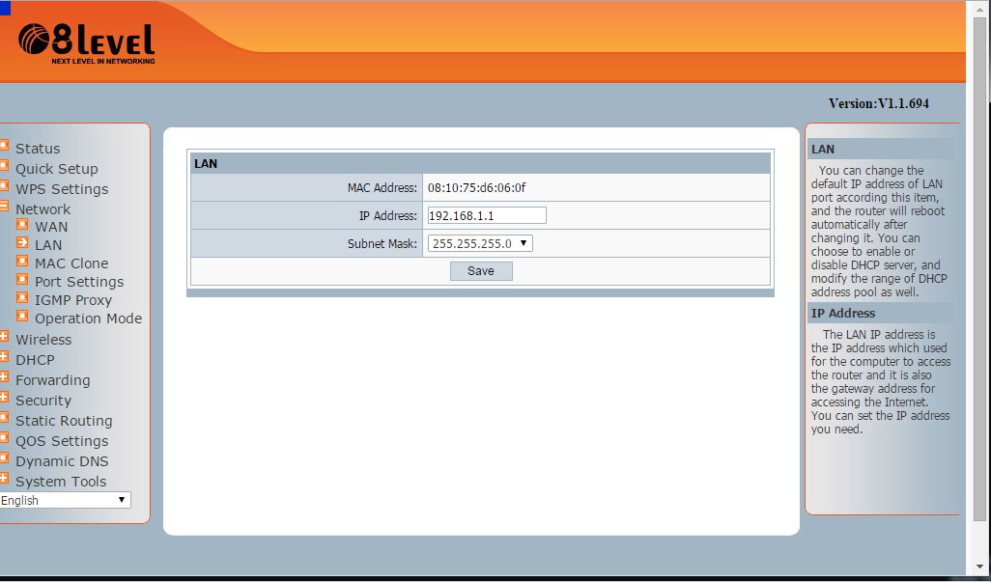The width and height of the screenshot is (991, 582).
Task: Open Port Settings page
Action: click(x=79, y=282)
